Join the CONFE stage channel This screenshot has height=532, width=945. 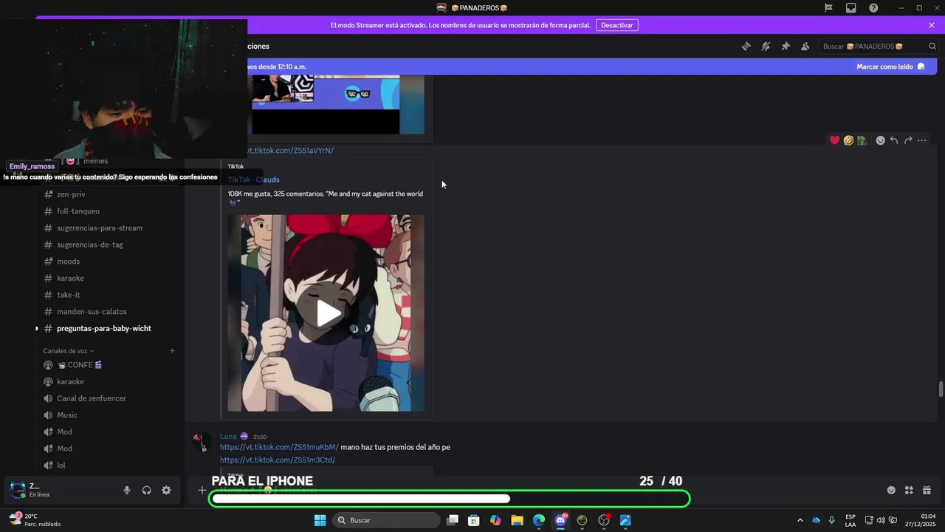80,365
